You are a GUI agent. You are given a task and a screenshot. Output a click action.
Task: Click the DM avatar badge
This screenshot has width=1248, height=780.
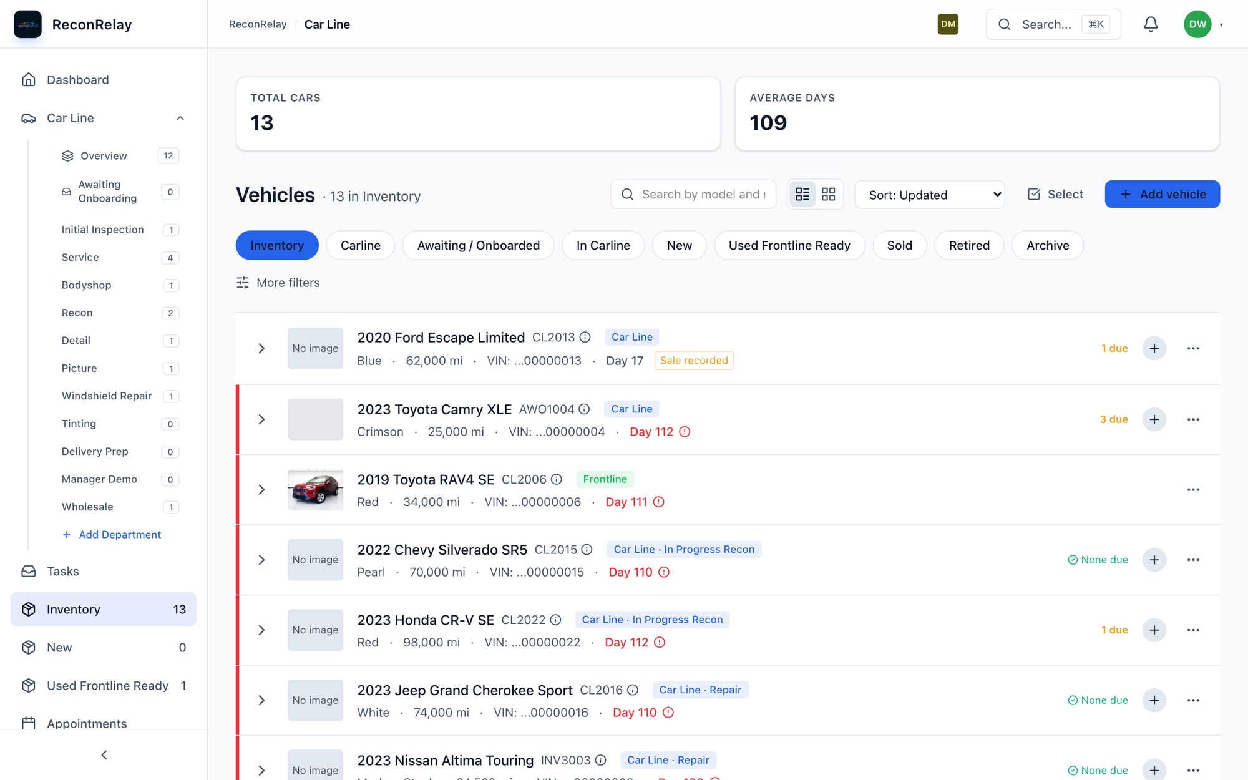(948, 24)
